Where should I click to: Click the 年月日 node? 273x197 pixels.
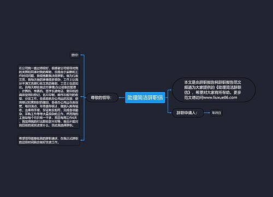[x=216, y=113]
